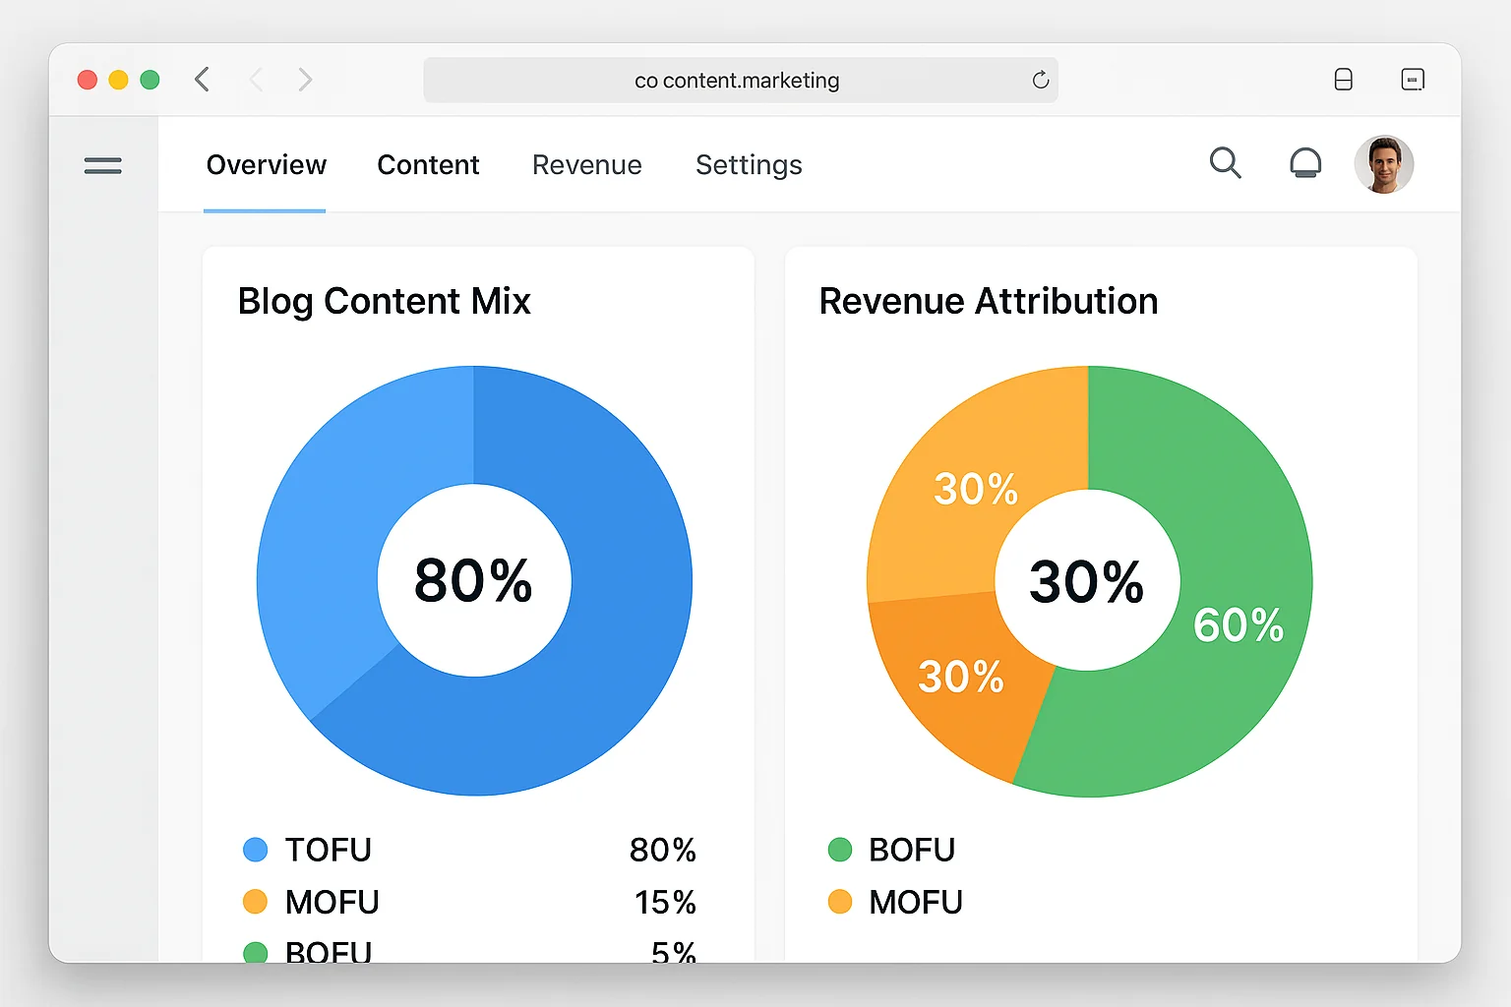Check notifications via the bell icon
This screenshot has height=1007, width=1511.
click(x=1305, y=163)
